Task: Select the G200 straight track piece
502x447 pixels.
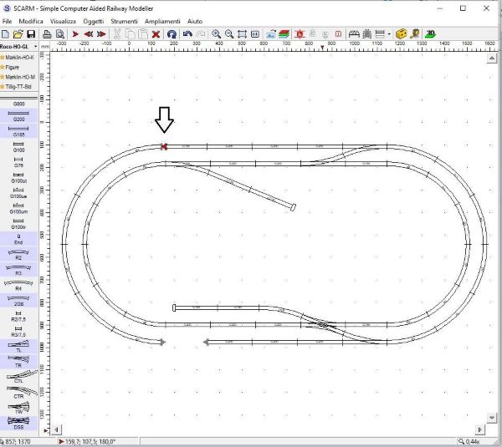Action: tap(18, 116)
